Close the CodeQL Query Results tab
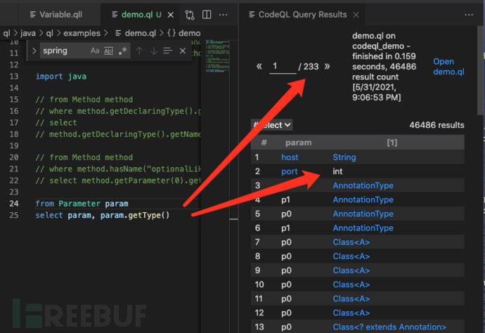The image size is (485, 333). (x=356, y=15)
